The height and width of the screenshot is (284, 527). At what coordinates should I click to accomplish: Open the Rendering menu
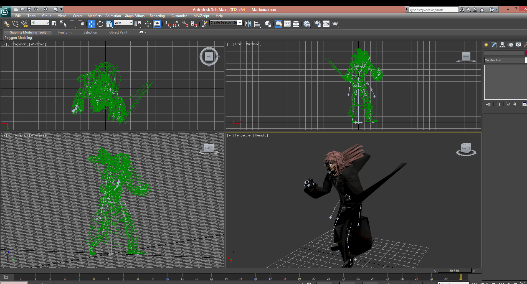(157, 16)
